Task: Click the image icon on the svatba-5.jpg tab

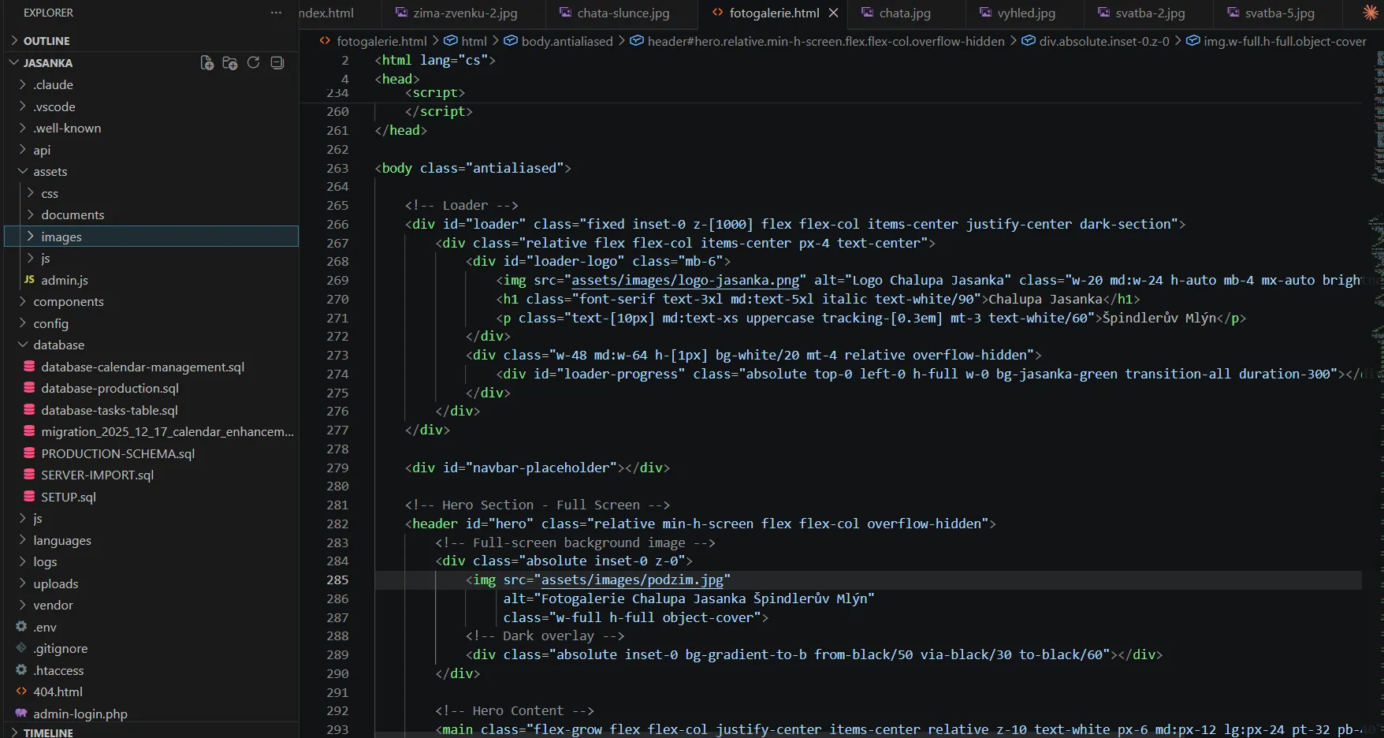Action: pos(1233,13)
